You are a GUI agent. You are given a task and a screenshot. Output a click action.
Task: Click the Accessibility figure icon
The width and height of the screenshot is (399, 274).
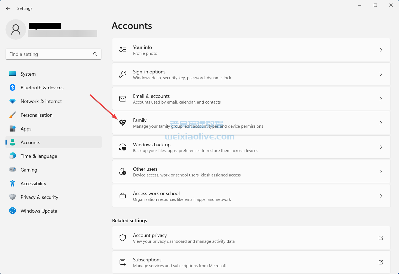pyautogui.click(x=12, y=183)
